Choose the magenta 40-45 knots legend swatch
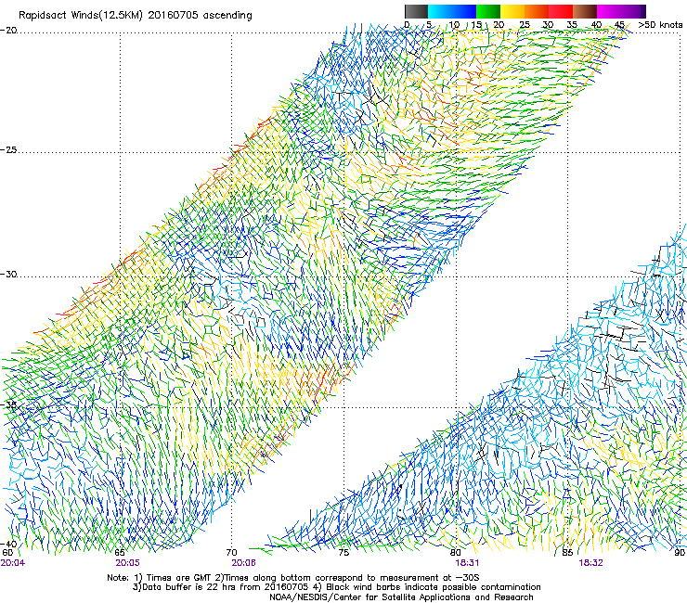 click(x=609, y=11)
